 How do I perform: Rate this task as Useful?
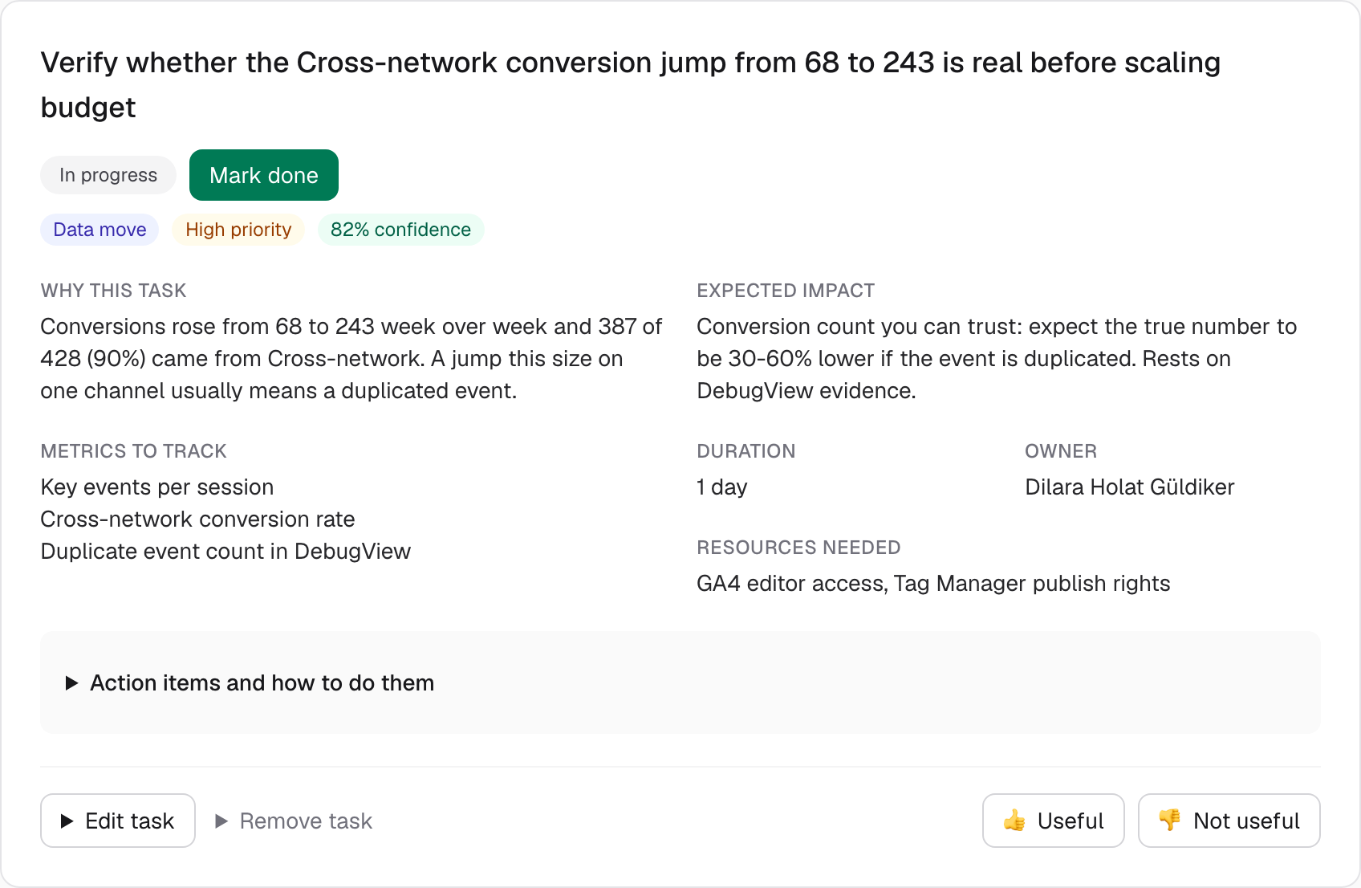1053,821
